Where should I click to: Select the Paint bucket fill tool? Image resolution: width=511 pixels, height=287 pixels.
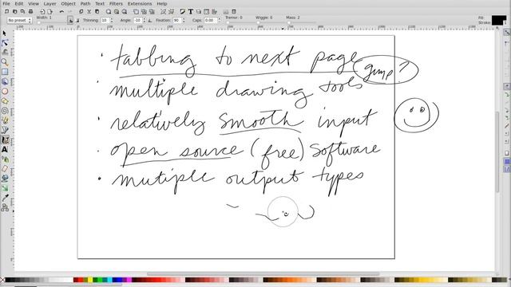5,179
